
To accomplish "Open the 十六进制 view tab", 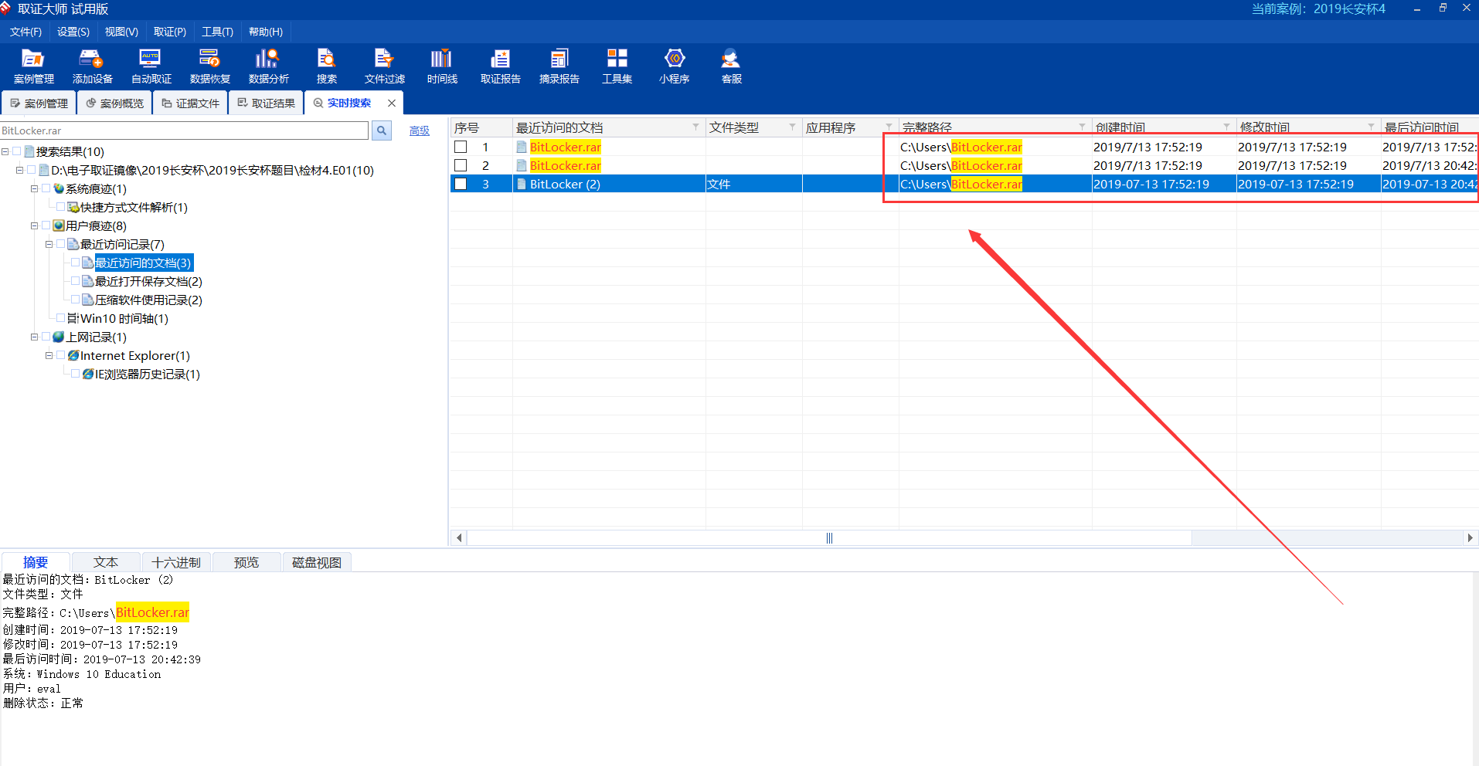I will [176, 562].
